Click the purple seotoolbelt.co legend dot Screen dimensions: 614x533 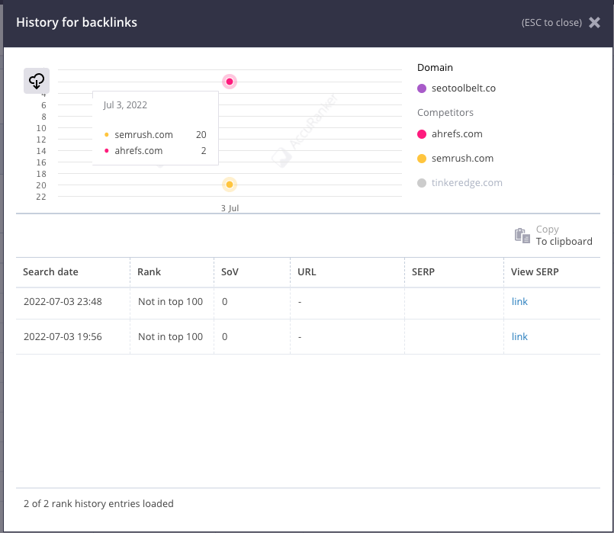pos(422,88)
